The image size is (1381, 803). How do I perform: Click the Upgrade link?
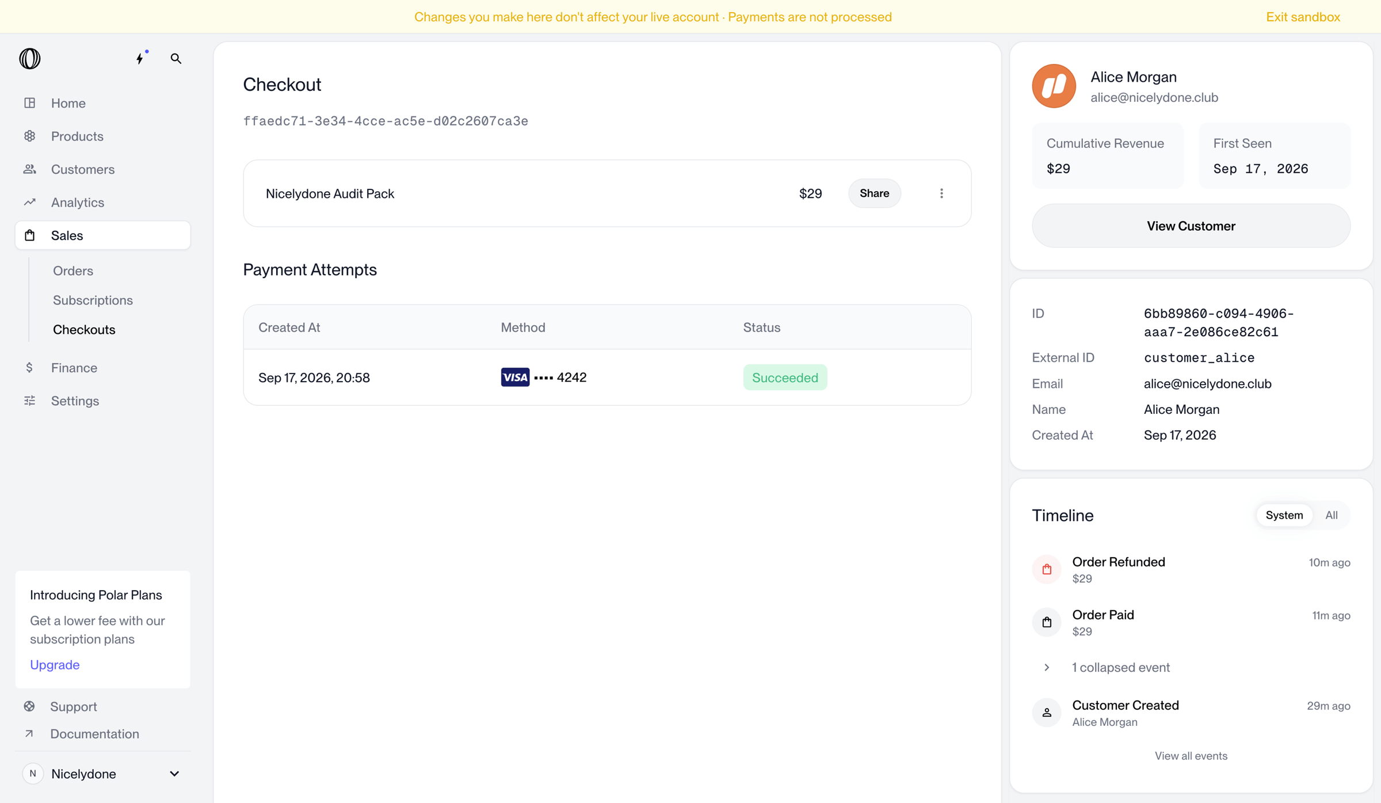55,664
